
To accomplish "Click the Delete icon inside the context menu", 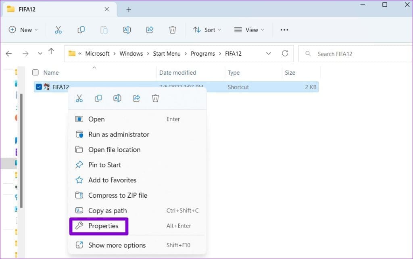I will coord(155,98).
